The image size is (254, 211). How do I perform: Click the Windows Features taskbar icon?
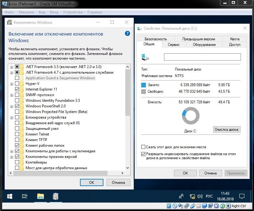56,196
